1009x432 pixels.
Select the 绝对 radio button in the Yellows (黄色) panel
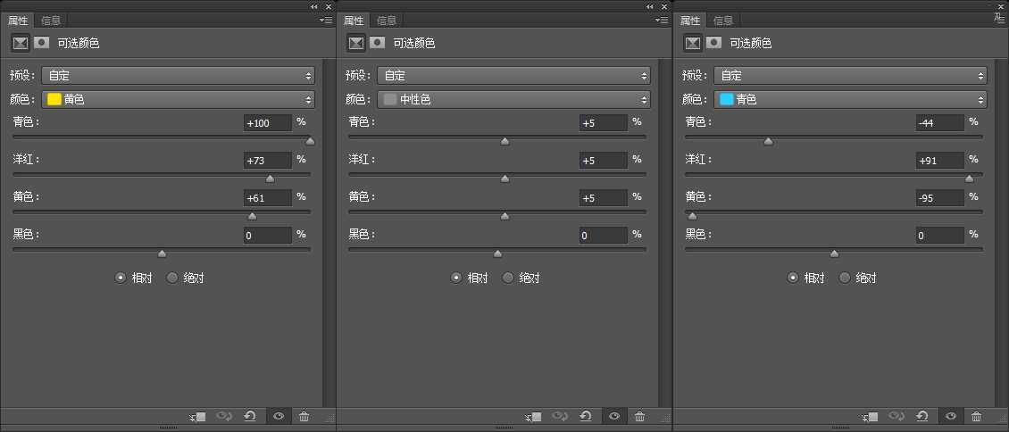point(172,278)
